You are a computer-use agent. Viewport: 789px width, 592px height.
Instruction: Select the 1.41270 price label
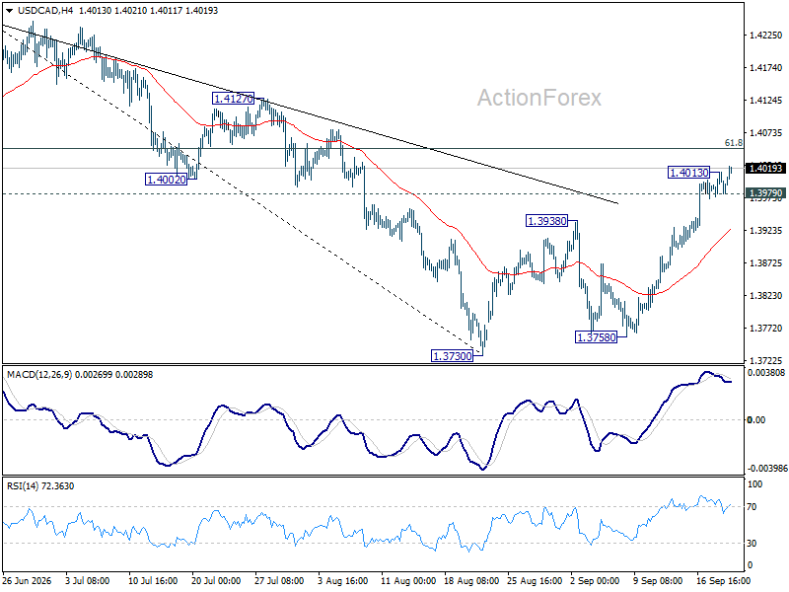tap(233, 98)
